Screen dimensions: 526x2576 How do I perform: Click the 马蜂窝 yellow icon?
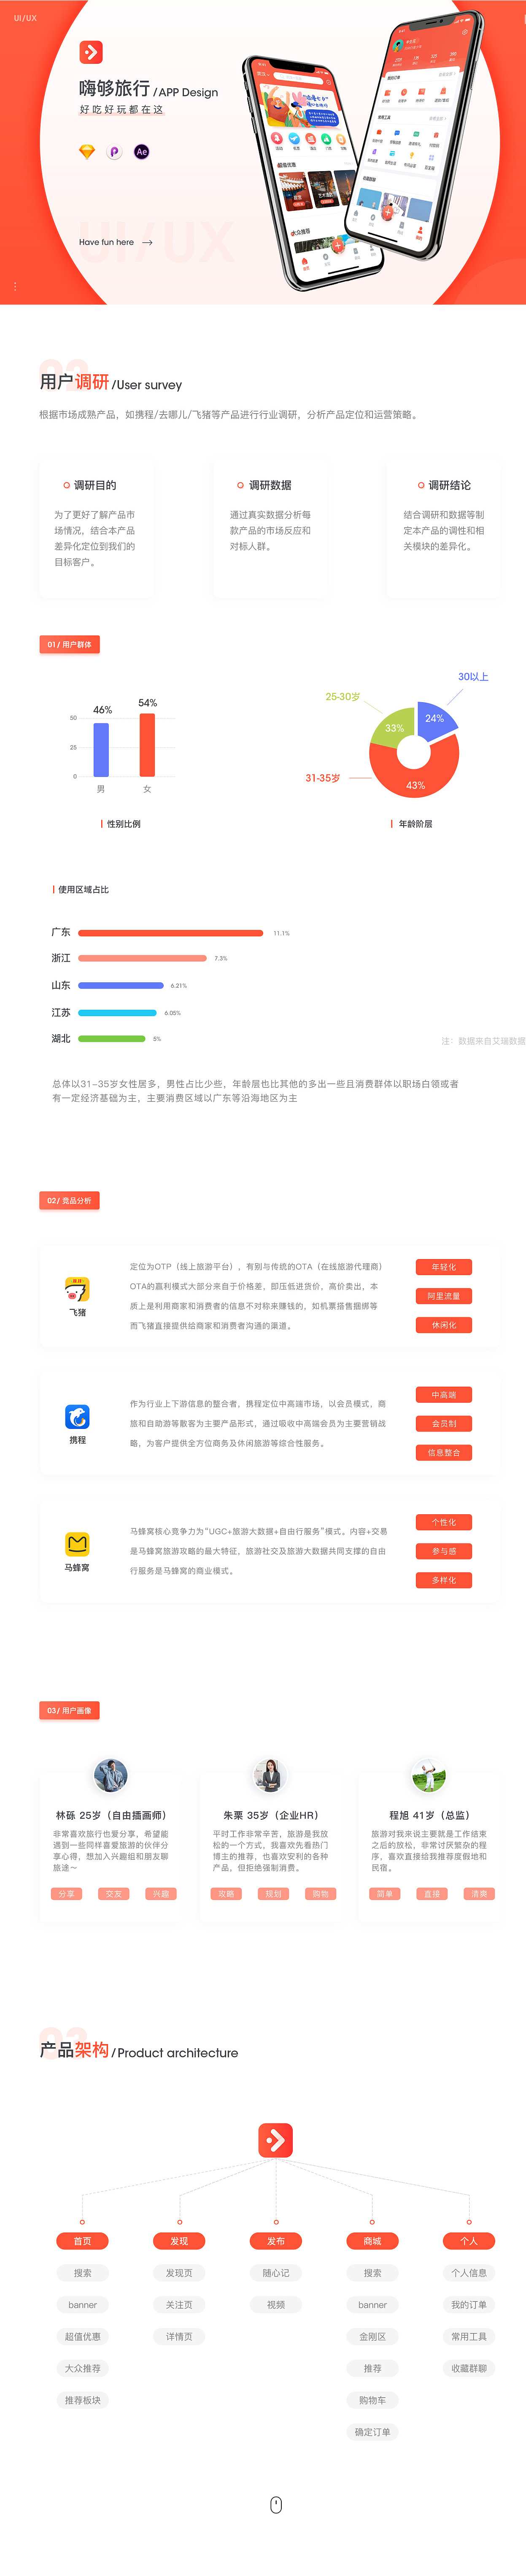(x=77, y=1544)
